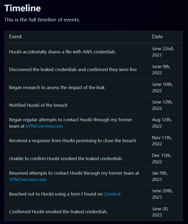Click 'This is the full timeline' intro text

pos(42,20)
